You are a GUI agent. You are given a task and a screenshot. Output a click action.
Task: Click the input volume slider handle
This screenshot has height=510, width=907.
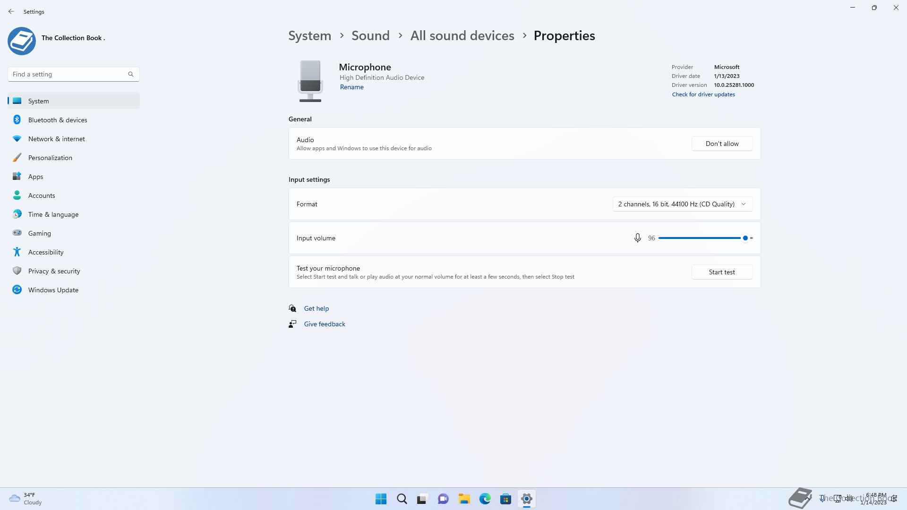pos(745,238)
